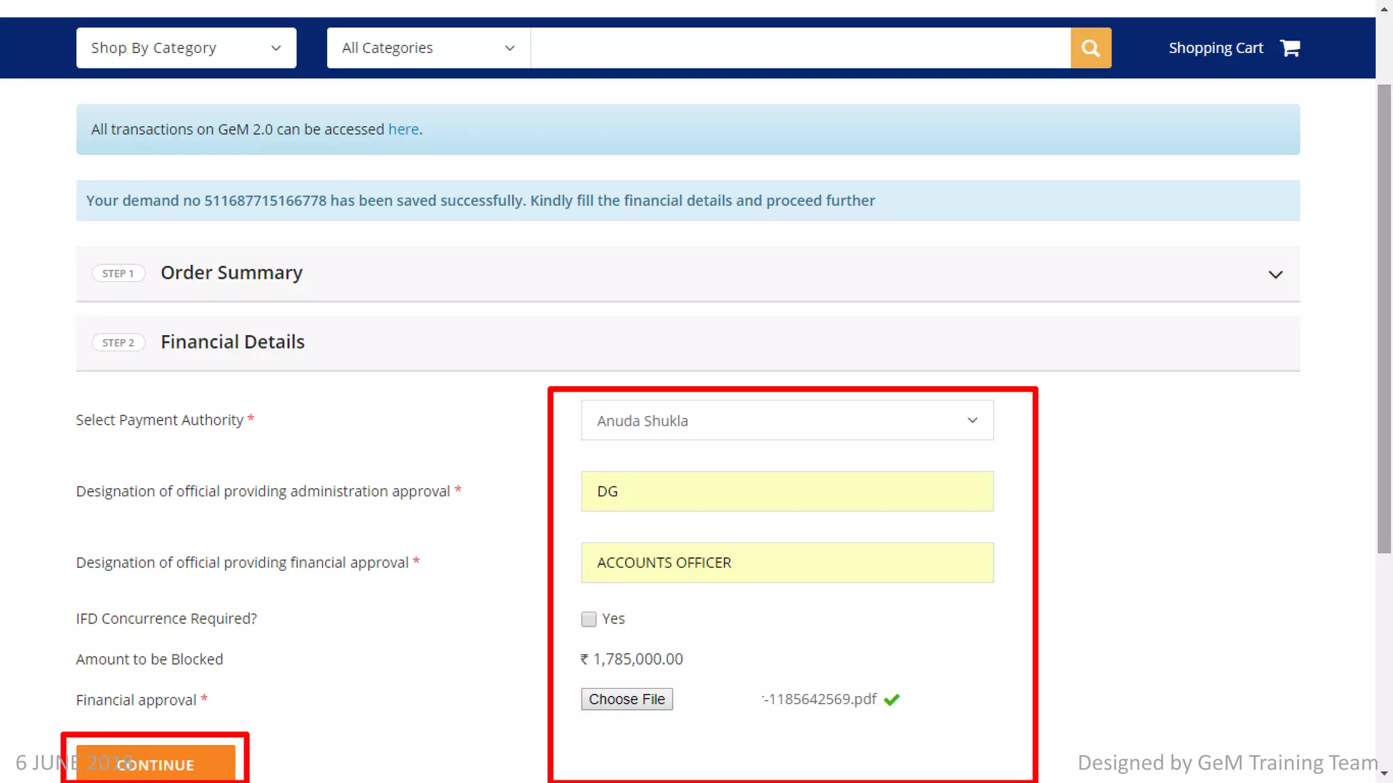Screen dimensions: 1393x783
Task: Click the financial approval designation field
Action: (x=787, y=563)
